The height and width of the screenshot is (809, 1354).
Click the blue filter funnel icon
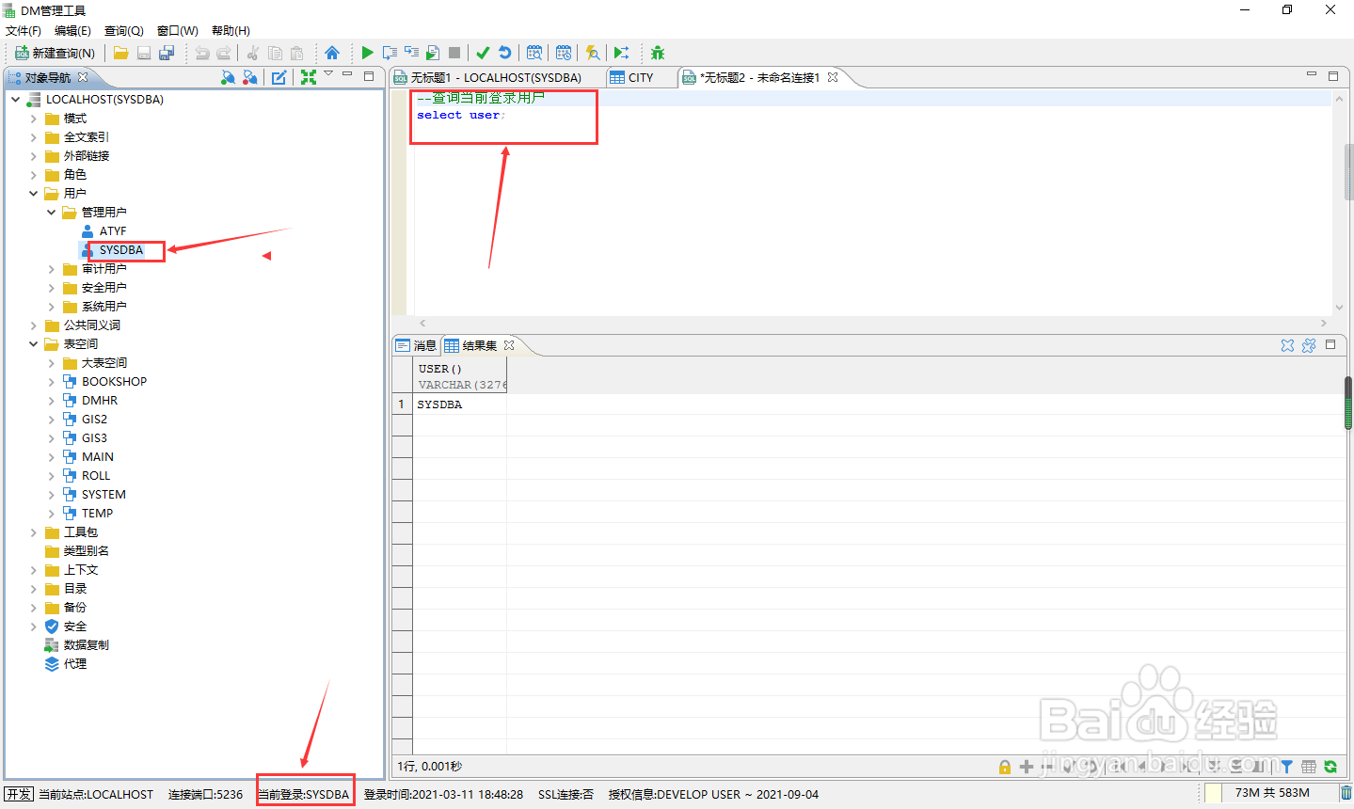coord(1286,767)
